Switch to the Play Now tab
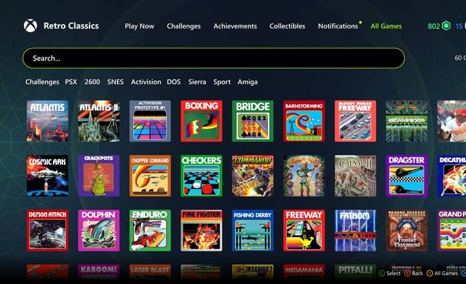The height and width of the screenshot is (284, 466). click(x=139, y=26)
